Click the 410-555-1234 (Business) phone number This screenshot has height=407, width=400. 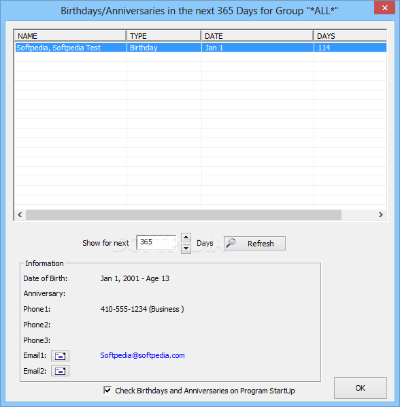tap(142, 309)
